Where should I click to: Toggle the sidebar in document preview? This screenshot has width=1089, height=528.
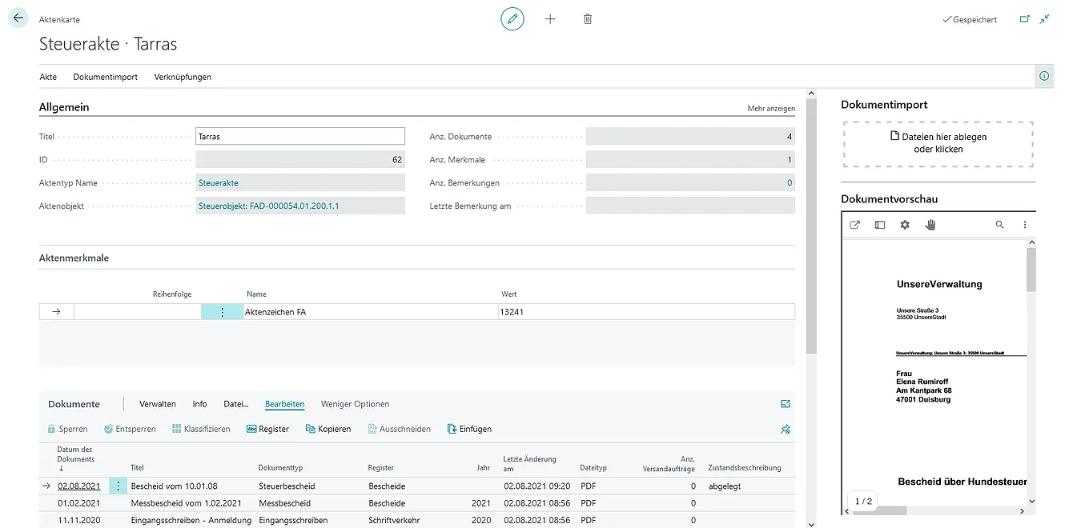[x=880, y=225]
